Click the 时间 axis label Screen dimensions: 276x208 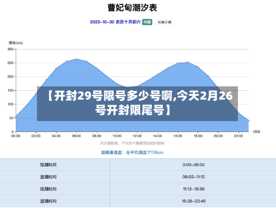(257, 132)
